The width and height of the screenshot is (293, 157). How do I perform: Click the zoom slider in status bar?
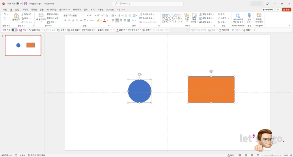[272, 155]
